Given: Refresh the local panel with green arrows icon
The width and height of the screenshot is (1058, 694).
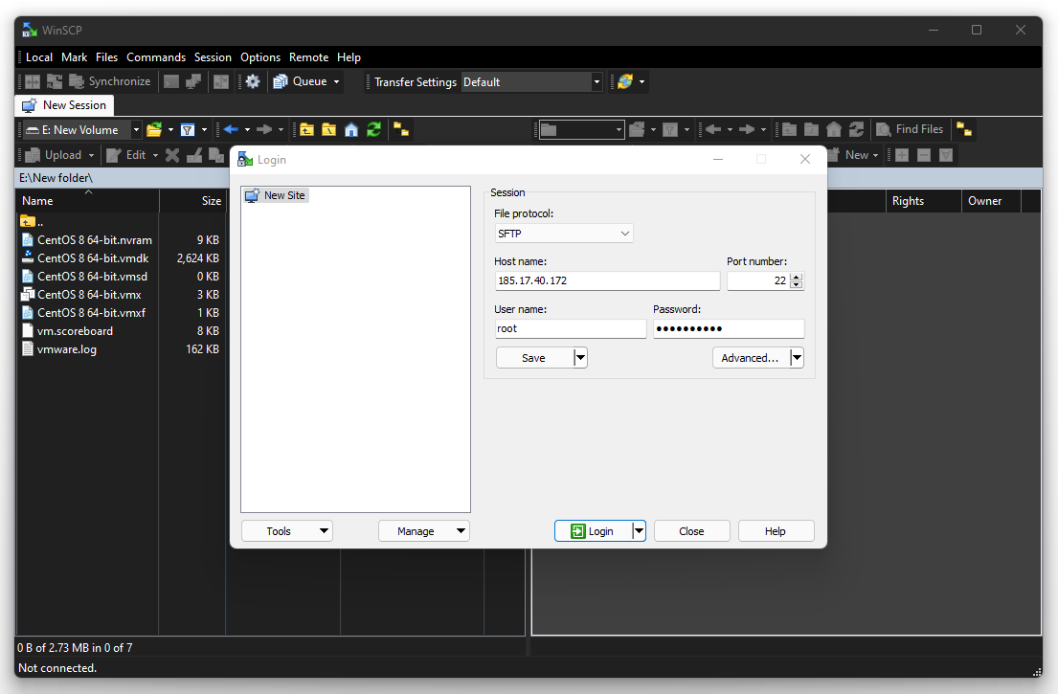Looking at the screenshot, I should [x=373, y=129].
